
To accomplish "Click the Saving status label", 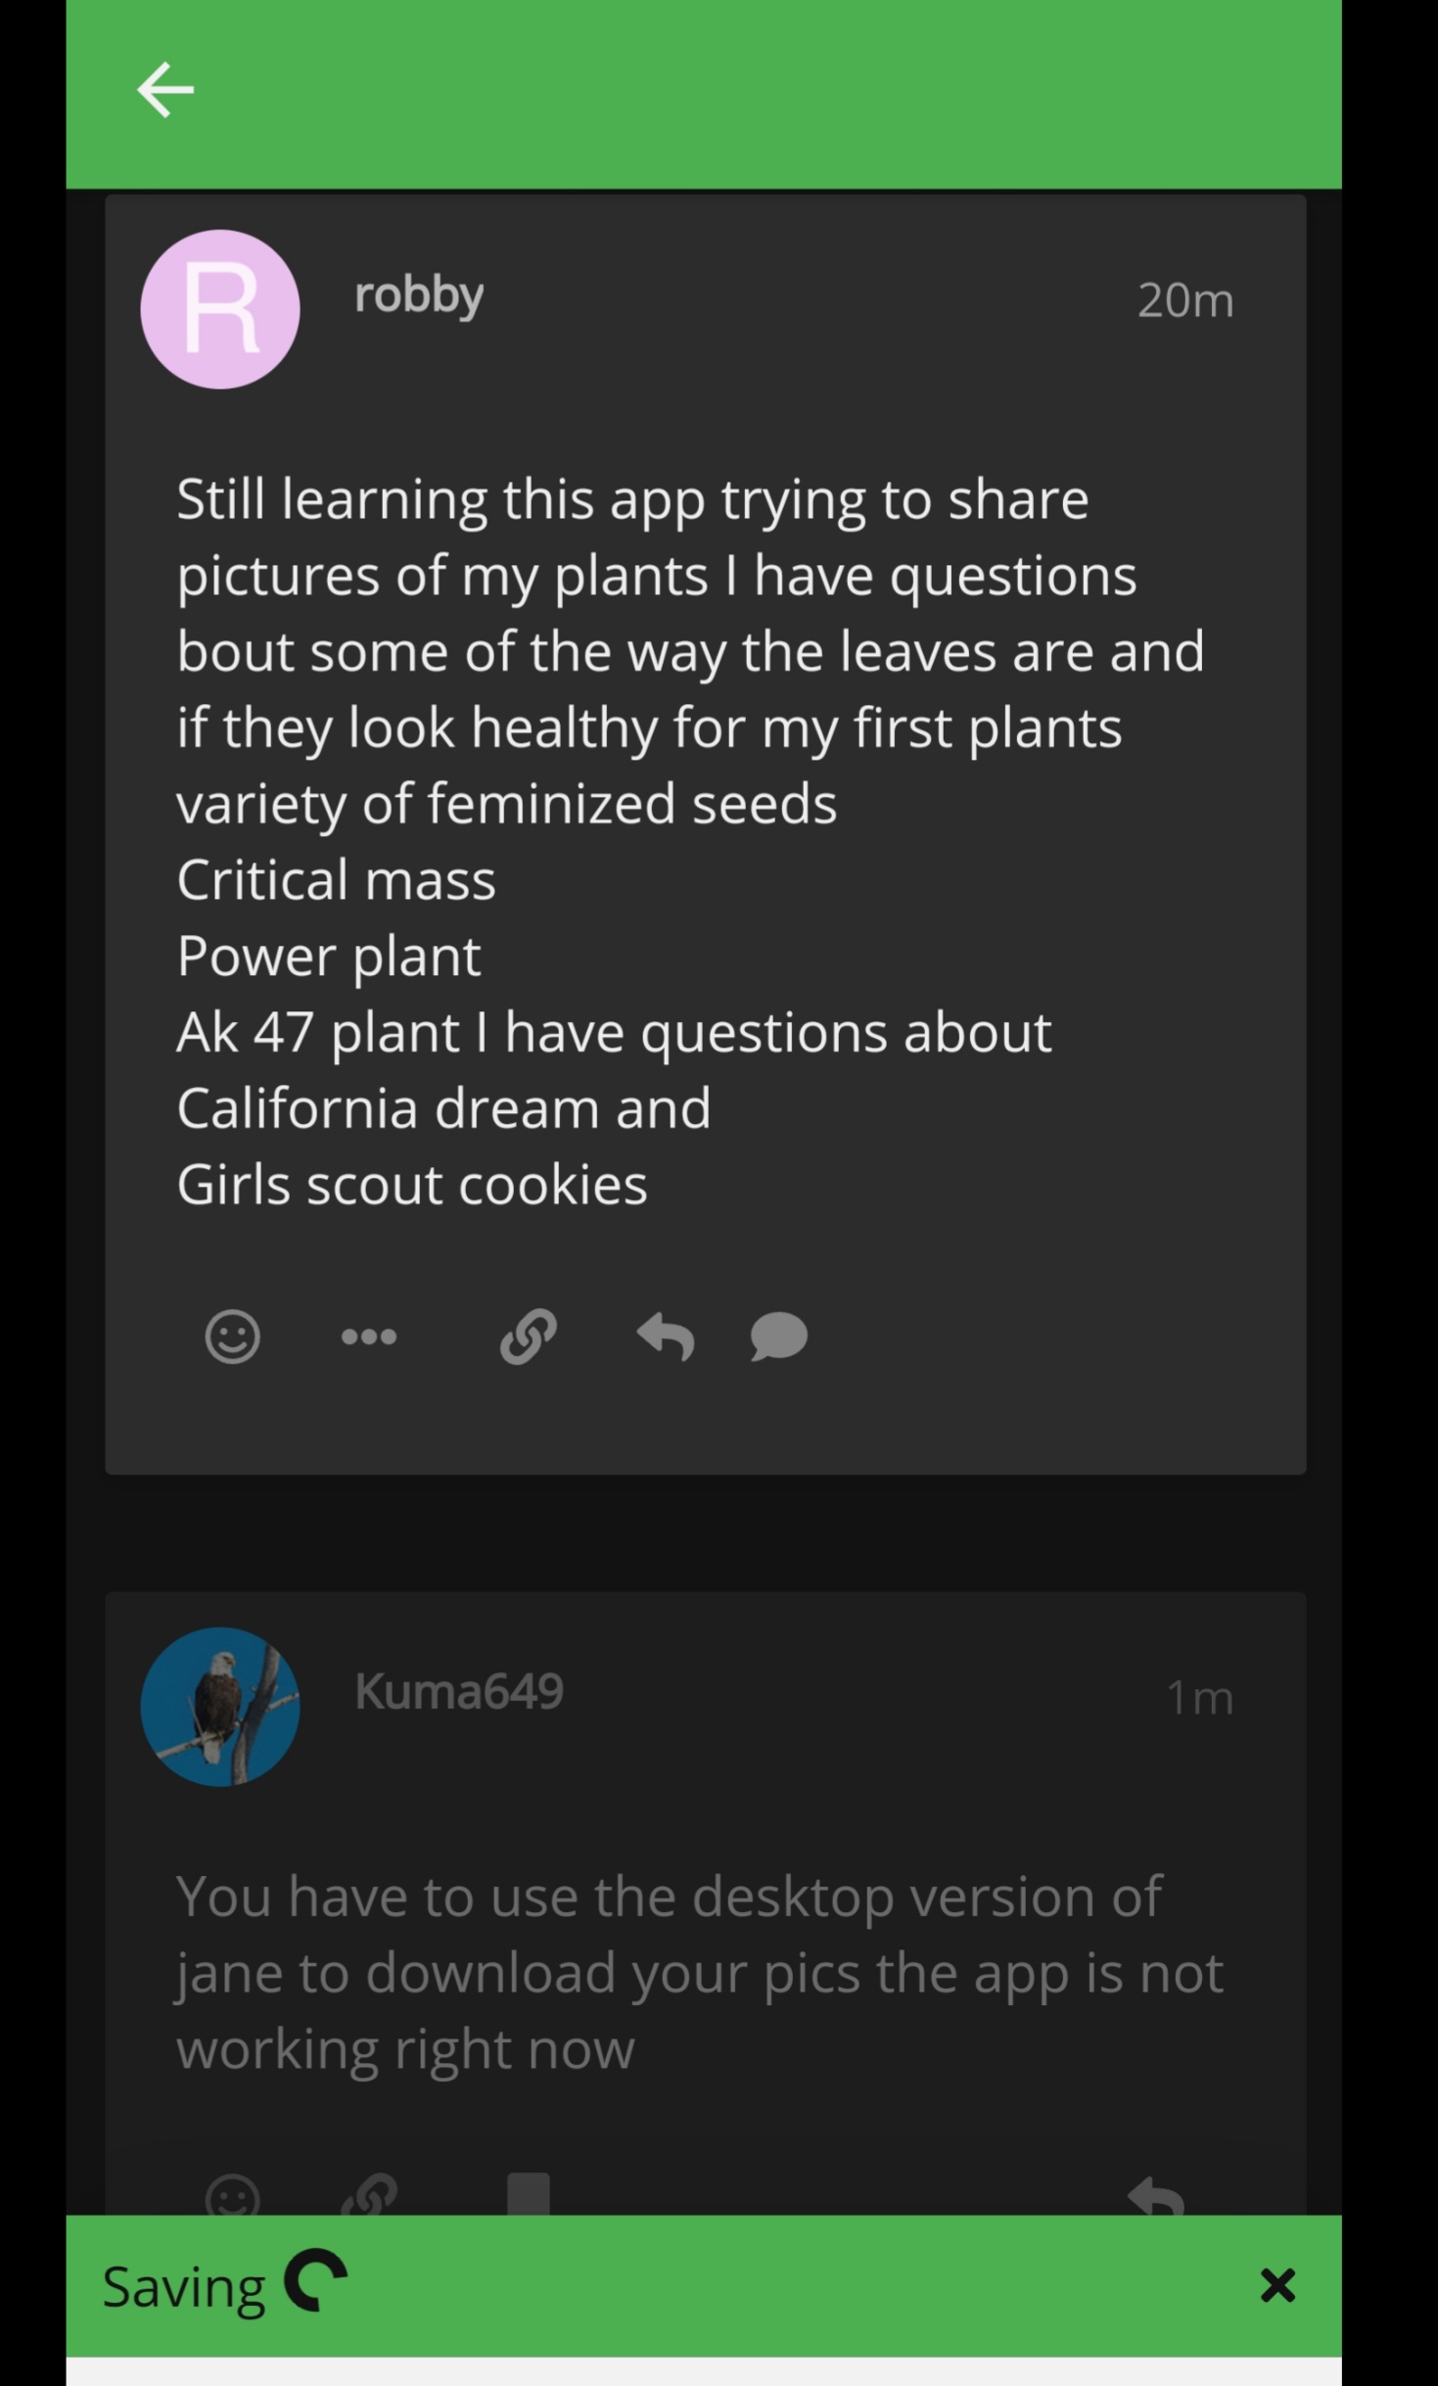I will (x=184, y=2288).
